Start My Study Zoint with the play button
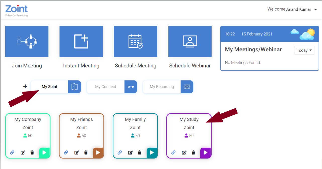The height and width of the screenshot is (169, 322). pyautogui.click(x=206, y=153)
